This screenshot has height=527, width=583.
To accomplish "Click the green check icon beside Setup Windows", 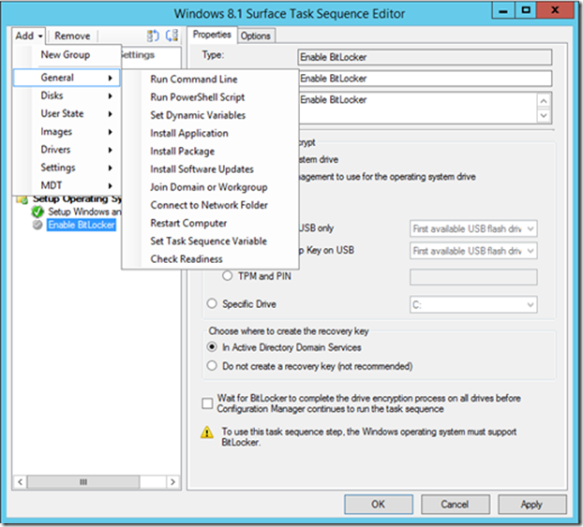I will tap(37, 212).
